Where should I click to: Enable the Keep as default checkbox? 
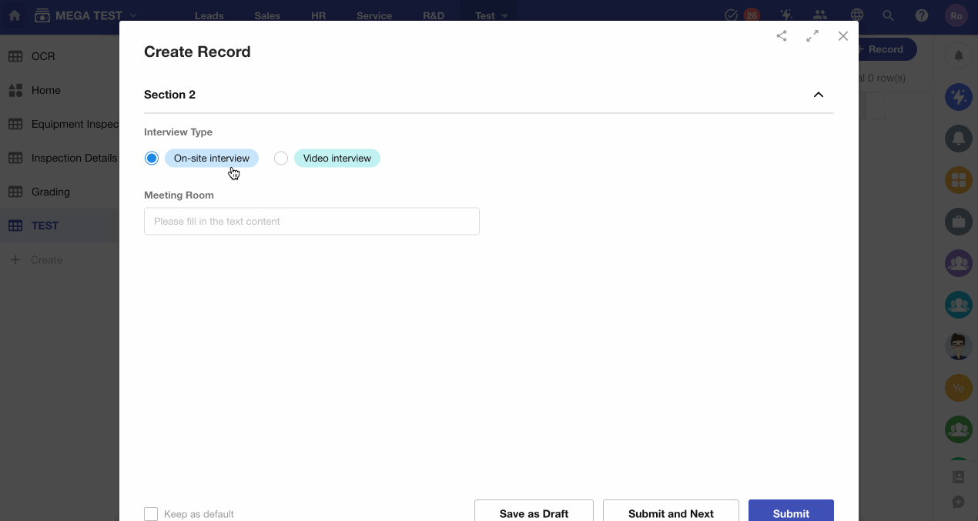[151, 514]
